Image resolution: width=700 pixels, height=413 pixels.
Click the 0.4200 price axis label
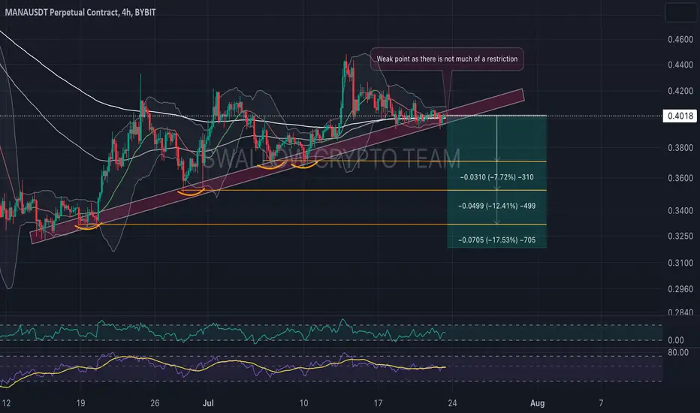pos(680,91)
